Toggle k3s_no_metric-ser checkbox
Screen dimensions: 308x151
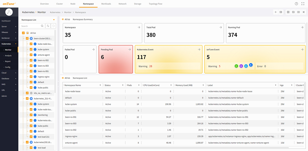coord(27,93)
